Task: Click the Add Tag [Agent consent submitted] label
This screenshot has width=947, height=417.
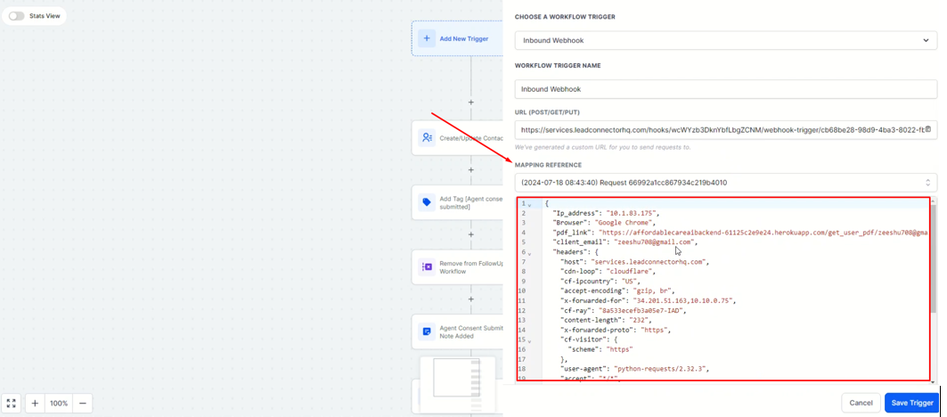Action: (471, 202)
